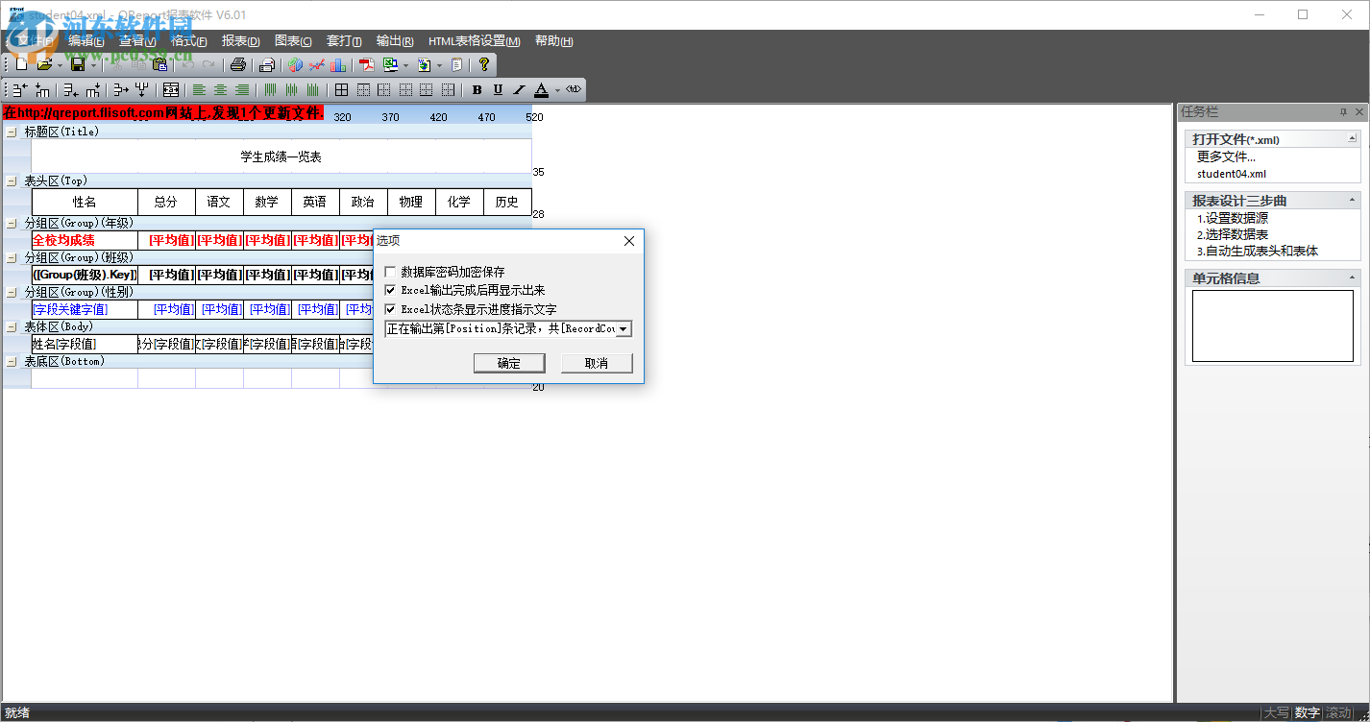Screen dimensions: 1370x722
Task: Collapse the 表头区(Top) section
Action: coord(12,180)
